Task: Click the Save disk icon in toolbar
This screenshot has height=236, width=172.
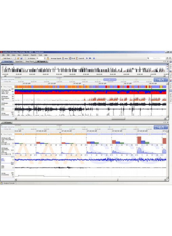Action: 21,58
